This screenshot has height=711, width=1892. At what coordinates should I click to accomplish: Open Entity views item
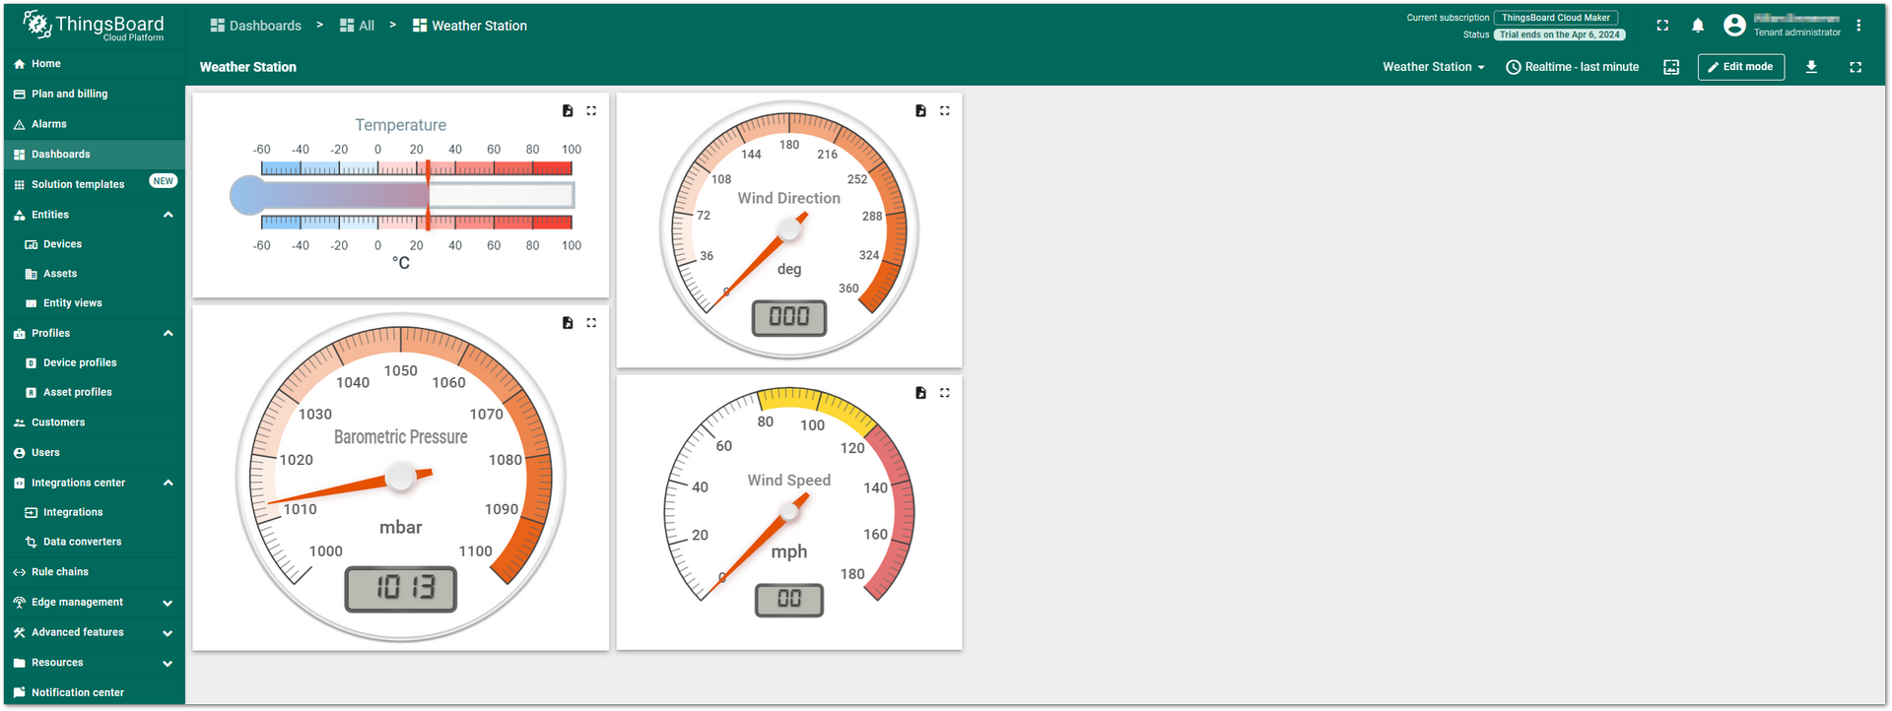point(94,303)
